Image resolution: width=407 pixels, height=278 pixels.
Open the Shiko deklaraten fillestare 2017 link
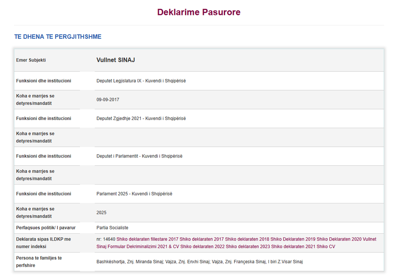[x=147, y=239]
